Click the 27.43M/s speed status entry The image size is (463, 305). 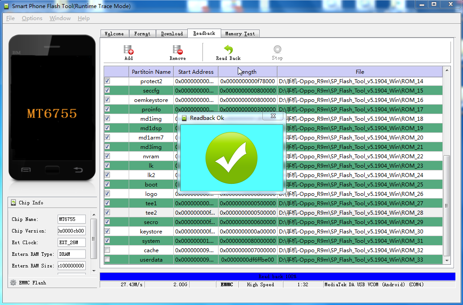(x=122, y=284)
